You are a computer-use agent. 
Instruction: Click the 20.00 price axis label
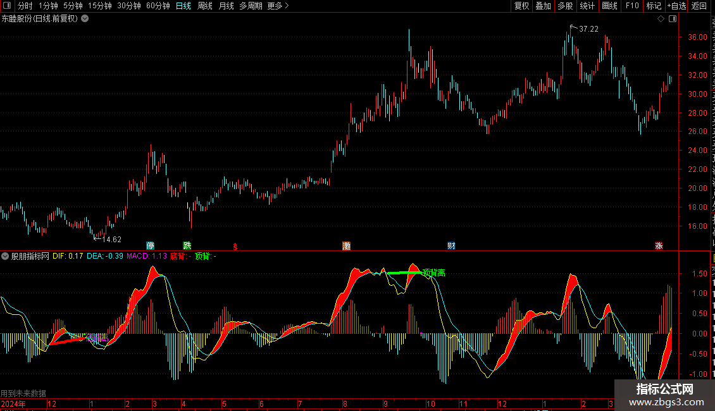698,188
